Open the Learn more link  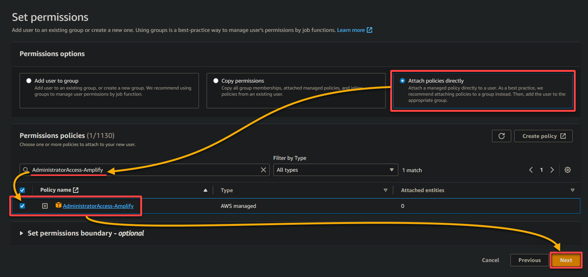click(x=351, y=30)
